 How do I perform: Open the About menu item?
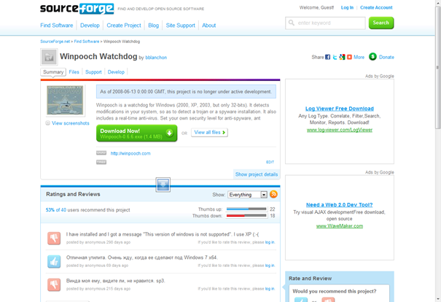(209, 26)
